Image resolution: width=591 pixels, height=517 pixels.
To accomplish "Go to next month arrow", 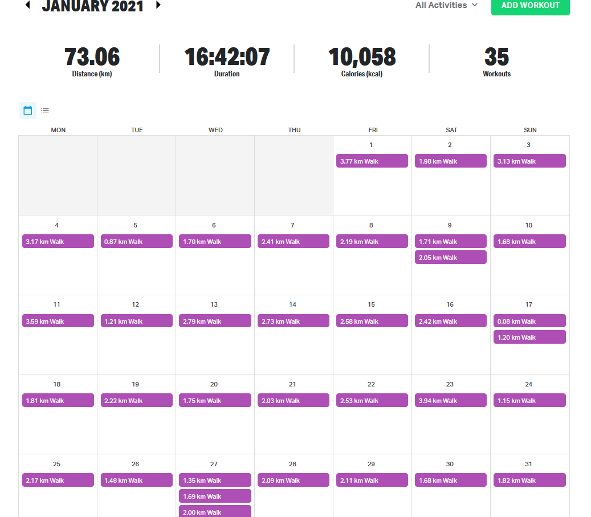I will click(158, 5).
